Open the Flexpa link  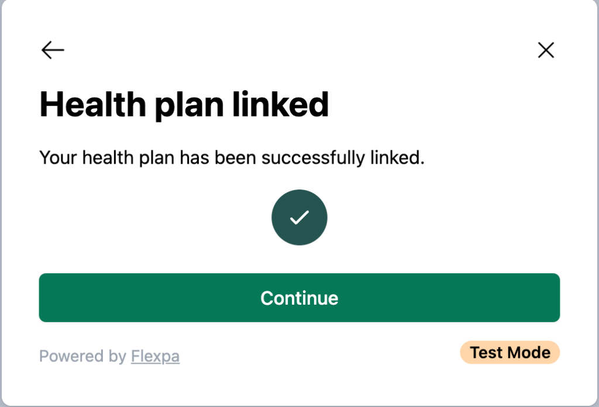(155, 356)
